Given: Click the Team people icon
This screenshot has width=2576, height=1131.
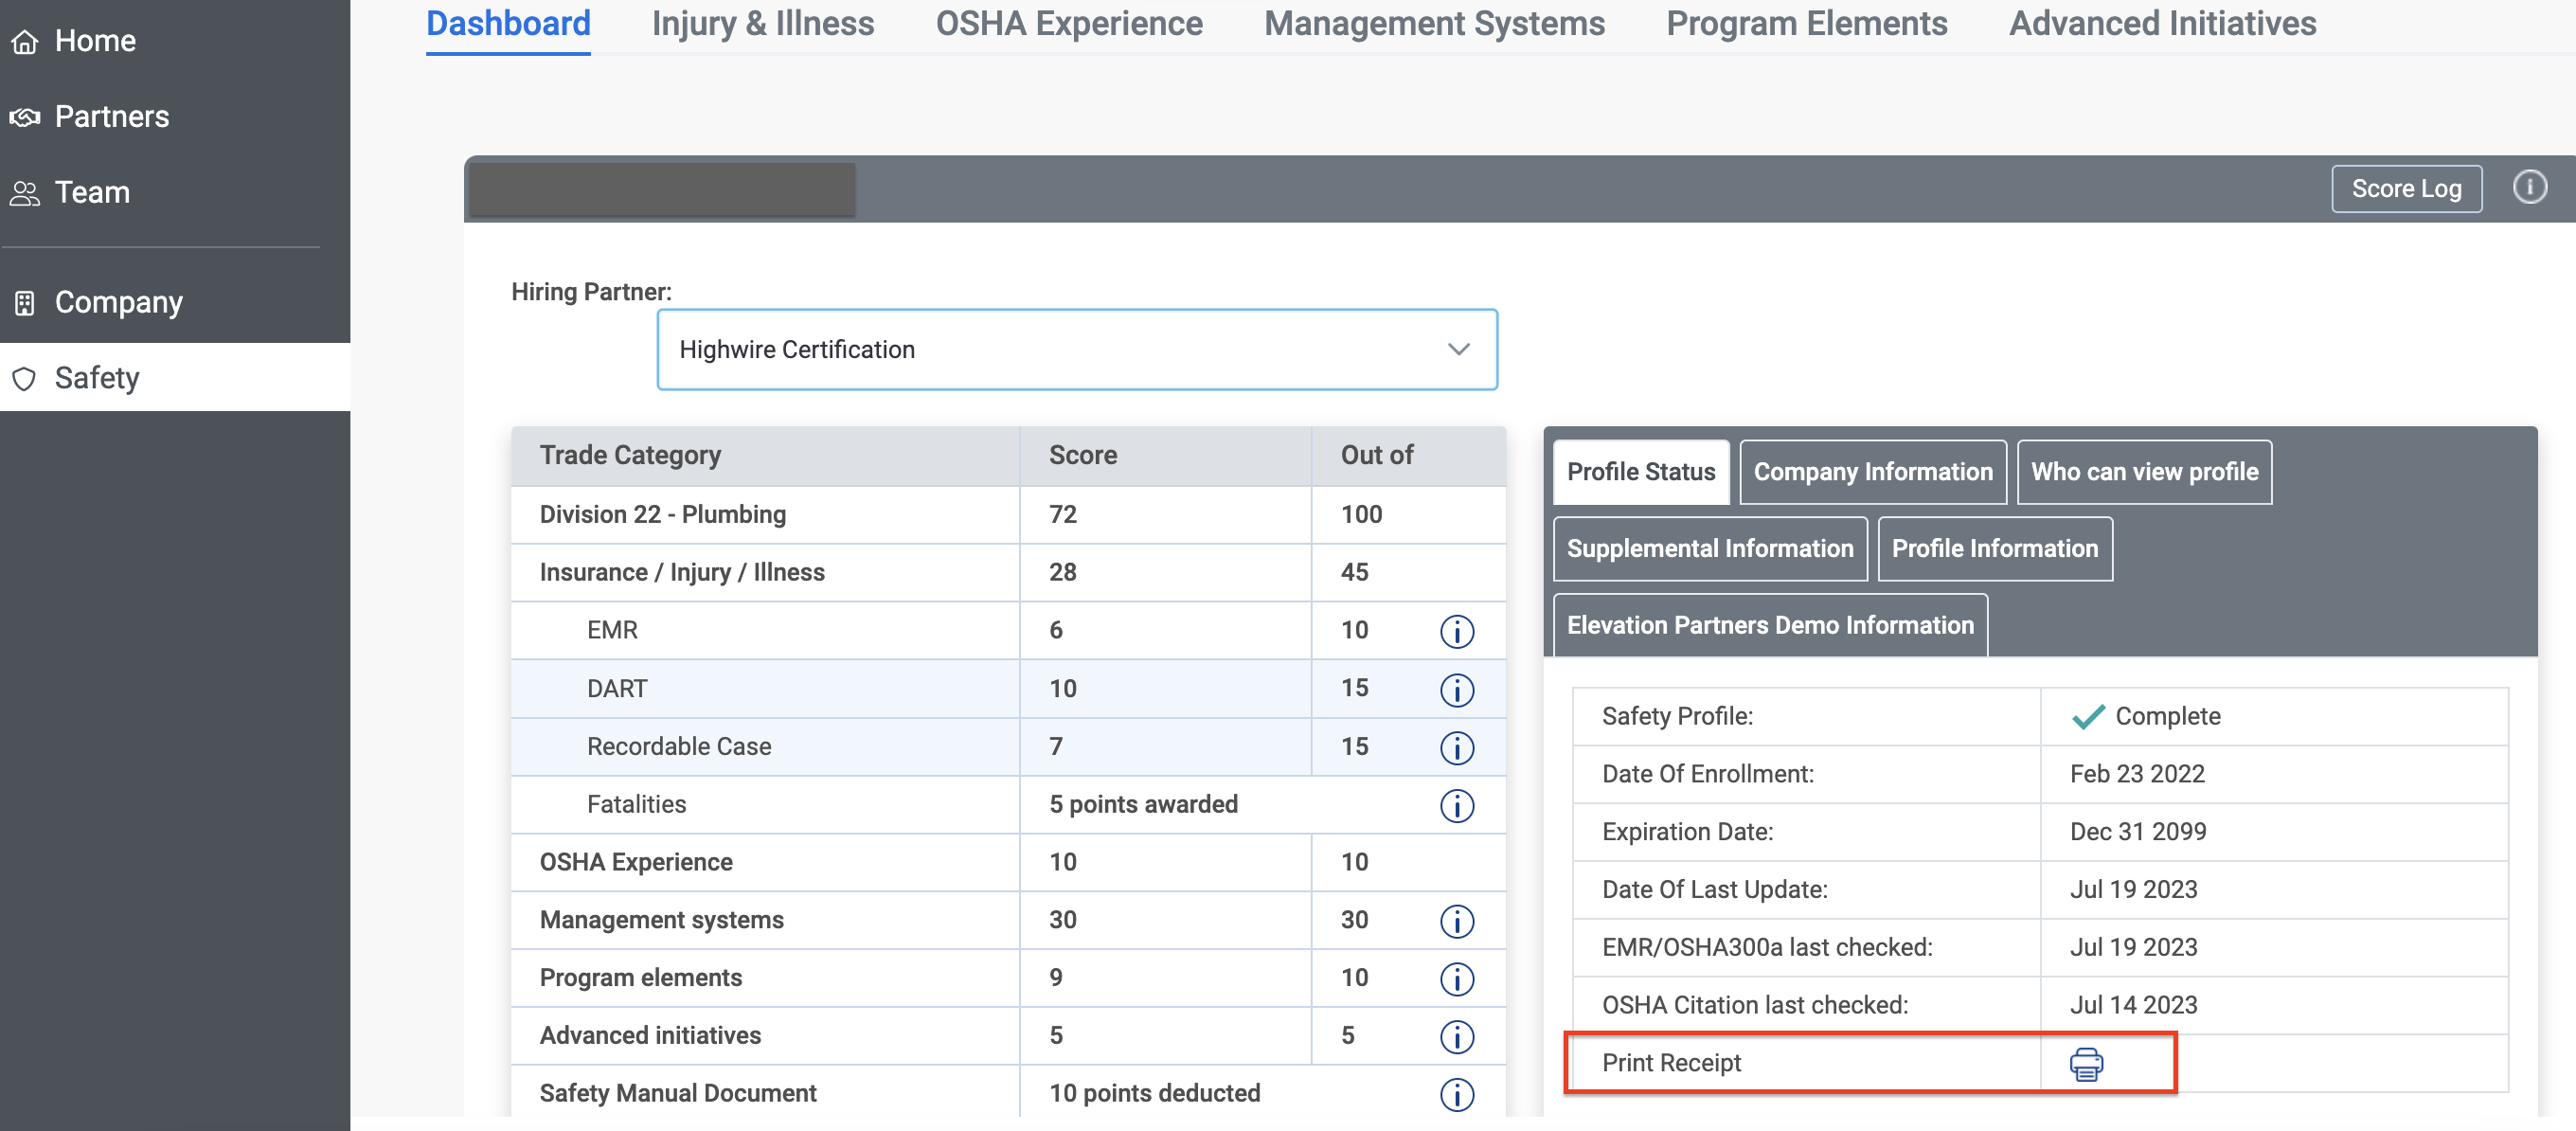Looking at the screenshot, I should [x=24, y=193].
